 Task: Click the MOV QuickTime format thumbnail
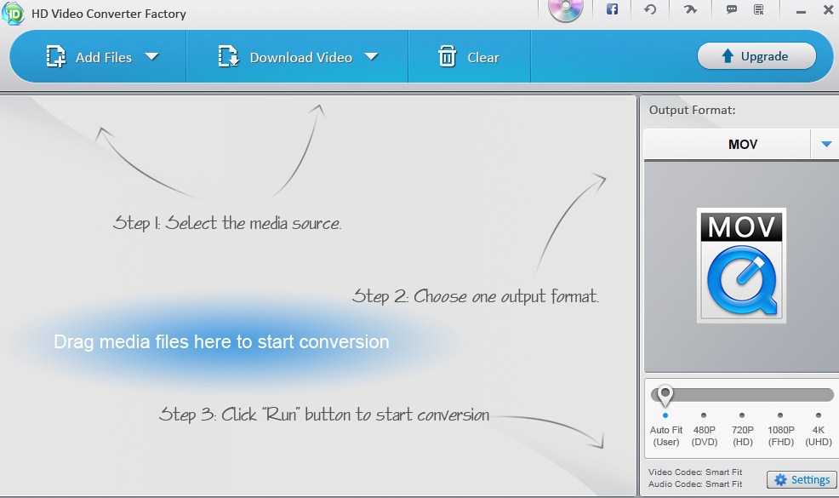coord(741,266)
